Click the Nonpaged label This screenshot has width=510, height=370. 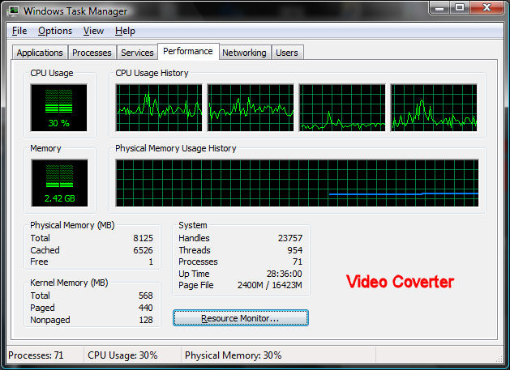(x=50, y=320)
